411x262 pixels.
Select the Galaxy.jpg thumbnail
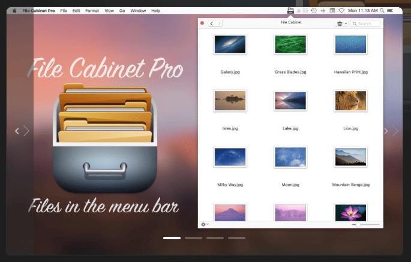[230, 44]
